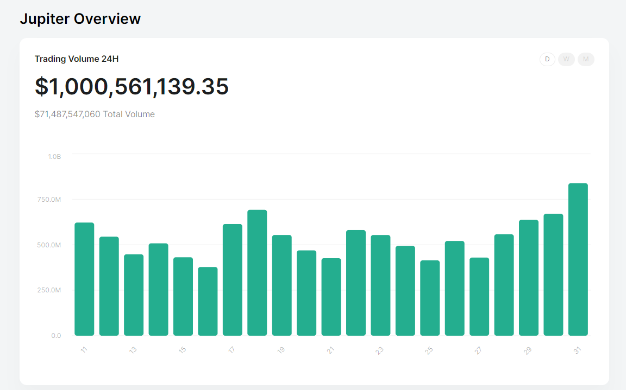Select the bar above day 17

tap(233, 280)
